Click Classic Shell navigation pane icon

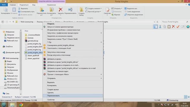(x=156, y=26)
